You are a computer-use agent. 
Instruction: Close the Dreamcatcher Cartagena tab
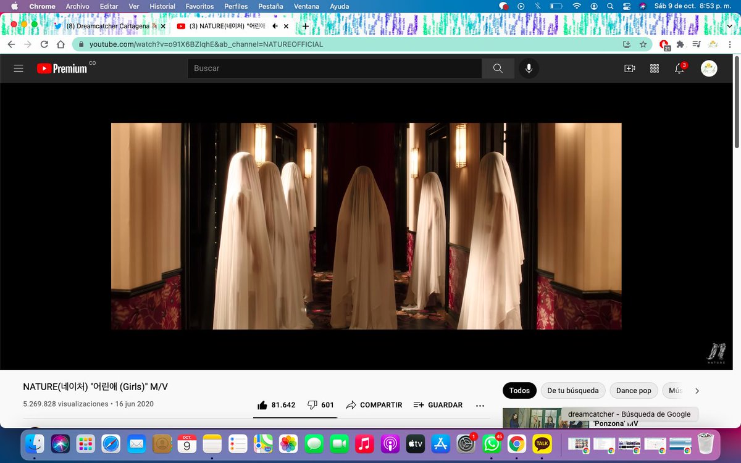pyautogui.click(x=163, y=27)
